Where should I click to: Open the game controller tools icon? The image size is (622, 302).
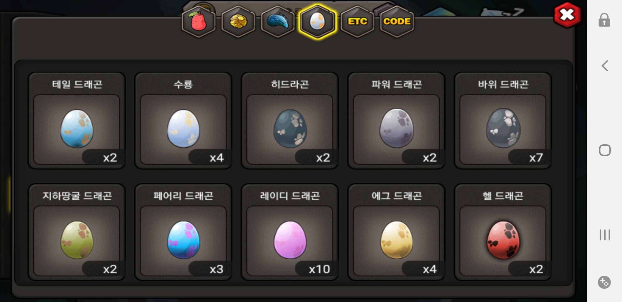pos(604,282)
